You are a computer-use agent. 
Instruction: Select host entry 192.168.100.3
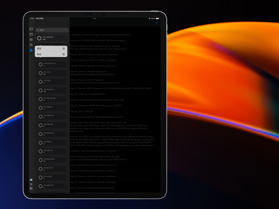click(x=52, y=90)
